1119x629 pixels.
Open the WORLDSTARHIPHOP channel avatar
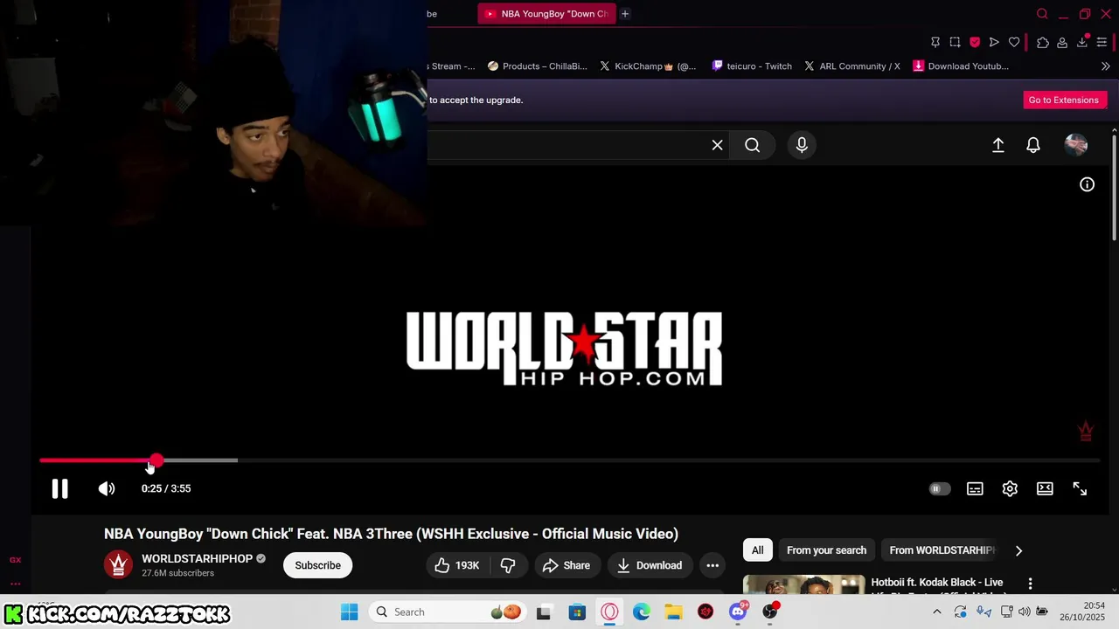click(x=118, y=565)
